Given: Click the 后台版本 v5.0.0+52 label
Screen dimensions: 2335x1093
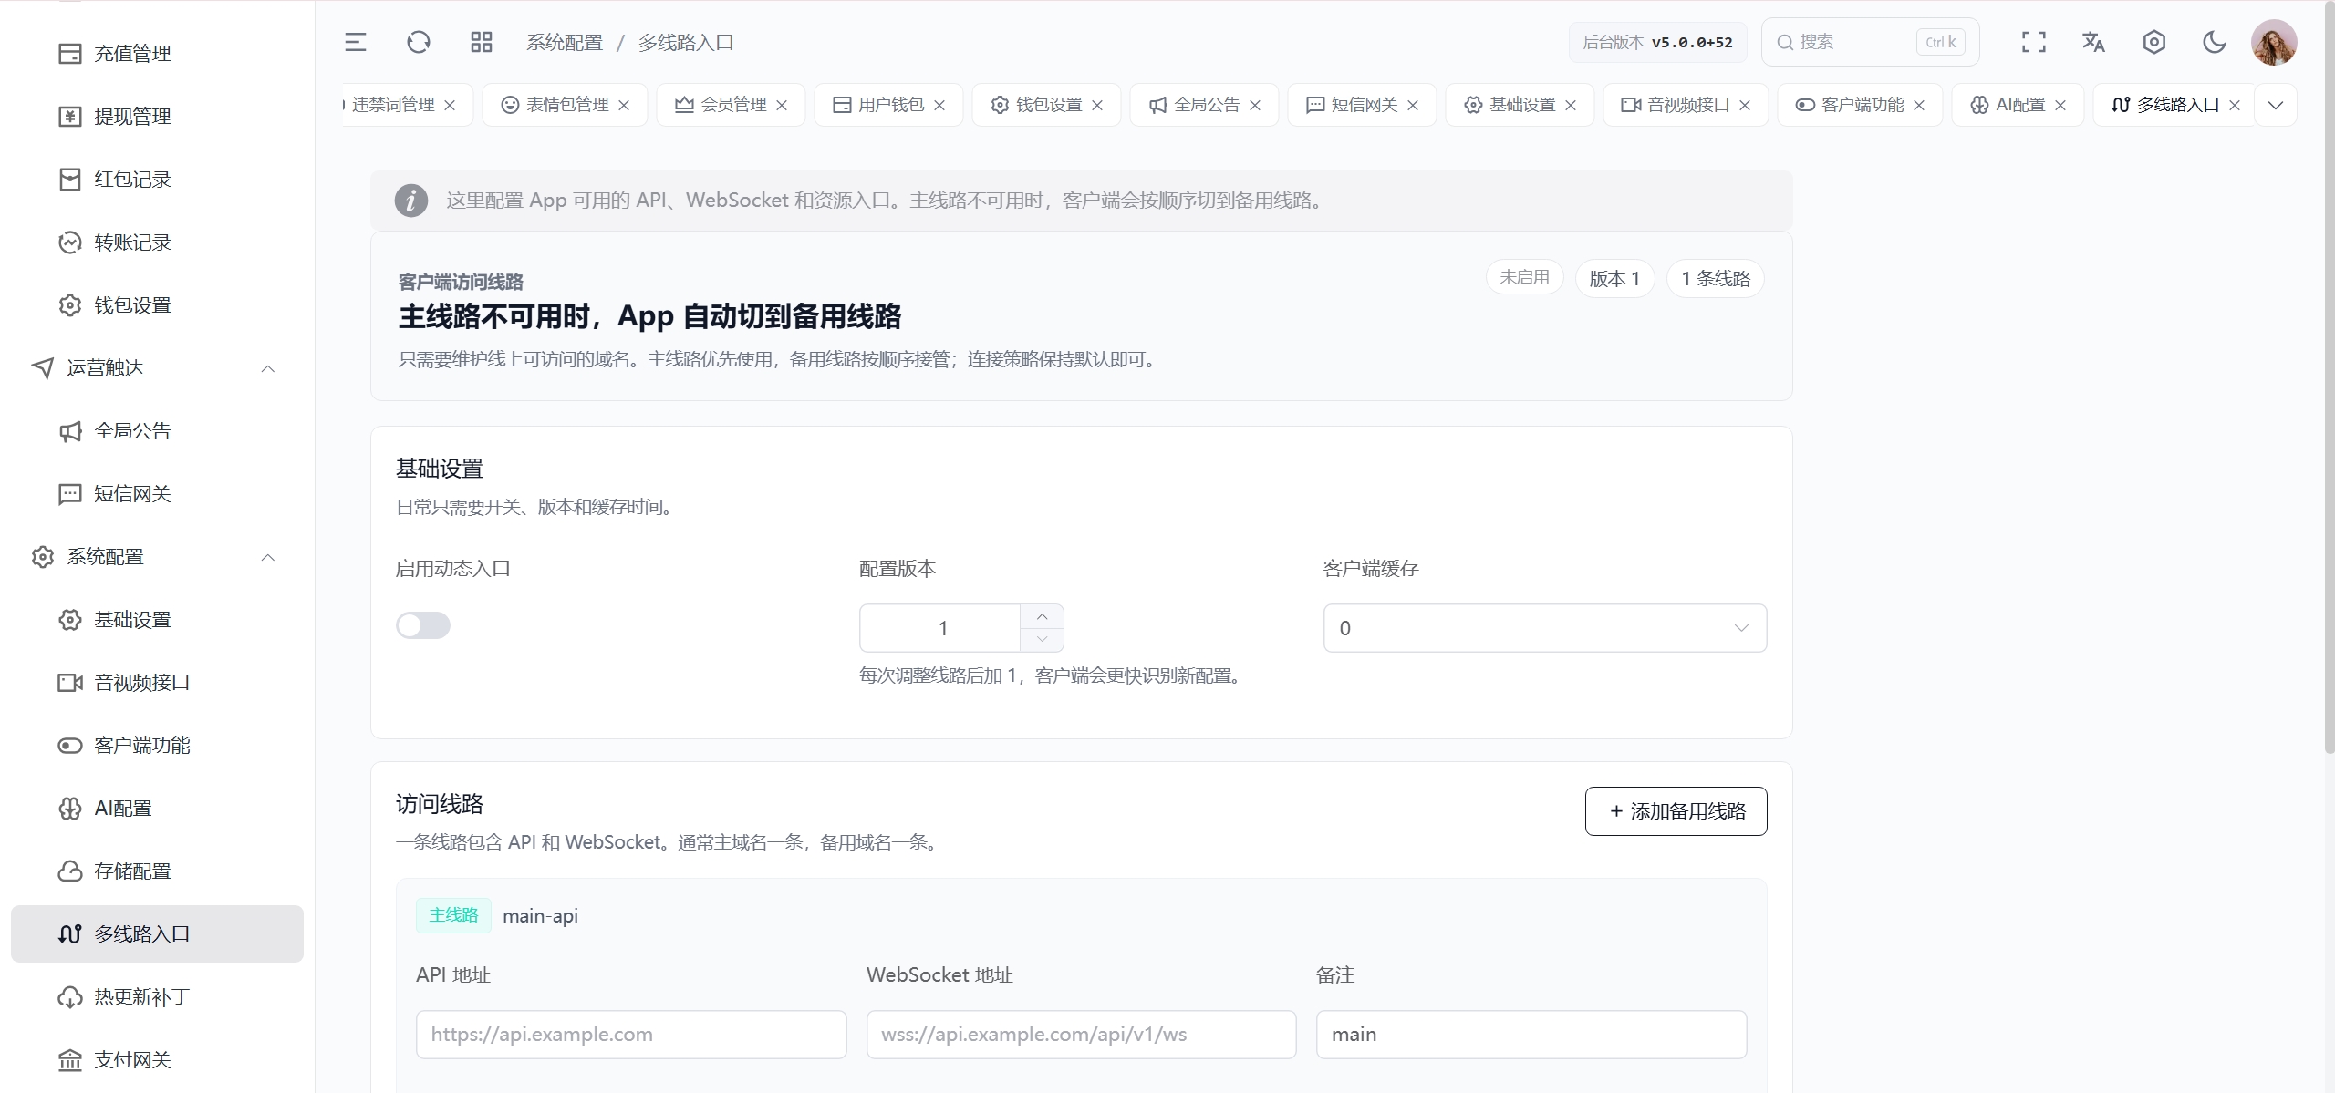Looking at the screenshot, I should [1657, 42].
